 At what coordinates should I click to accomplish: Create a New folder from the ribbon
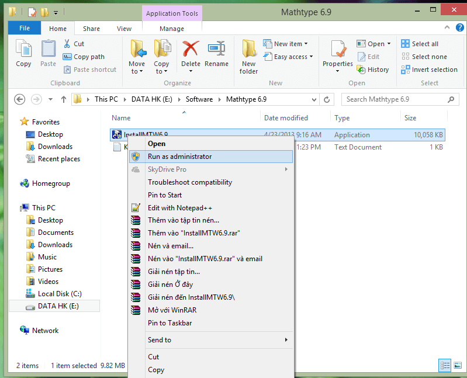point(248,57)
